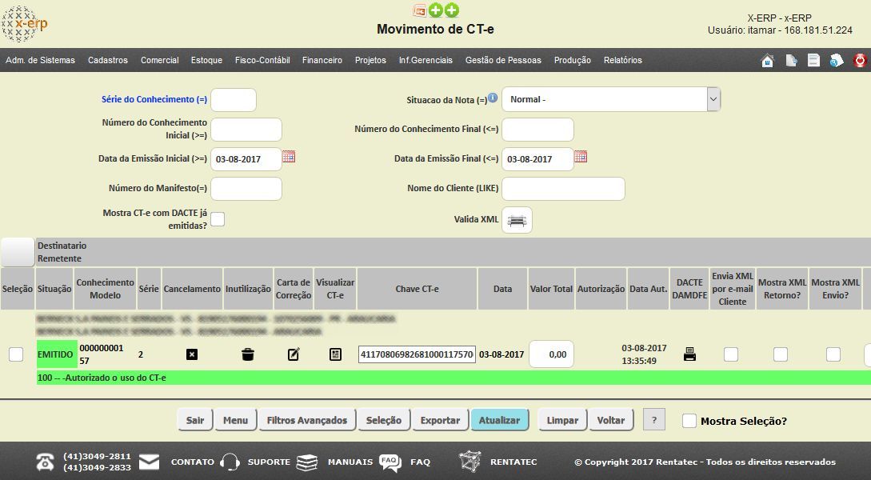
Task: Open Carta de Correção edit icon
Action: pos(294,354)
